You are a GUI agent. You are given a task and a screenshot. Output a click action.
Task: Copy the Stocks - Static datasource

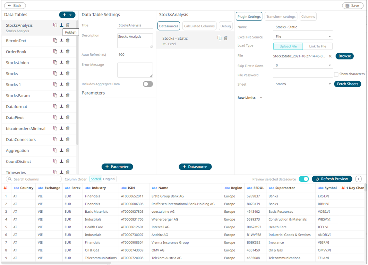coord(219,38)
